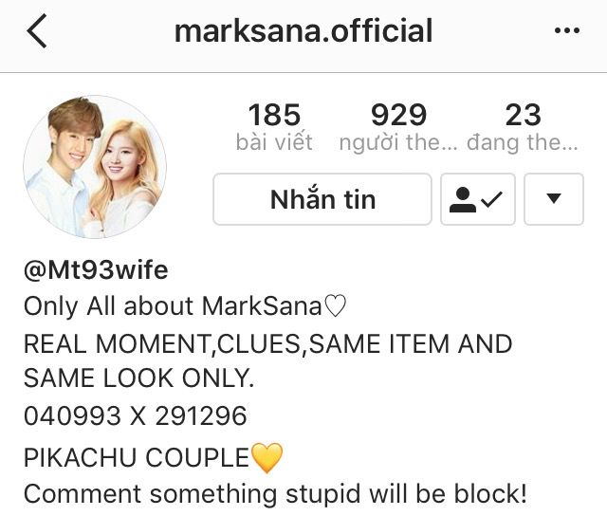Tap the person silhouette icon
Screen dimensions: 607x516
click(x=462, y=199)
